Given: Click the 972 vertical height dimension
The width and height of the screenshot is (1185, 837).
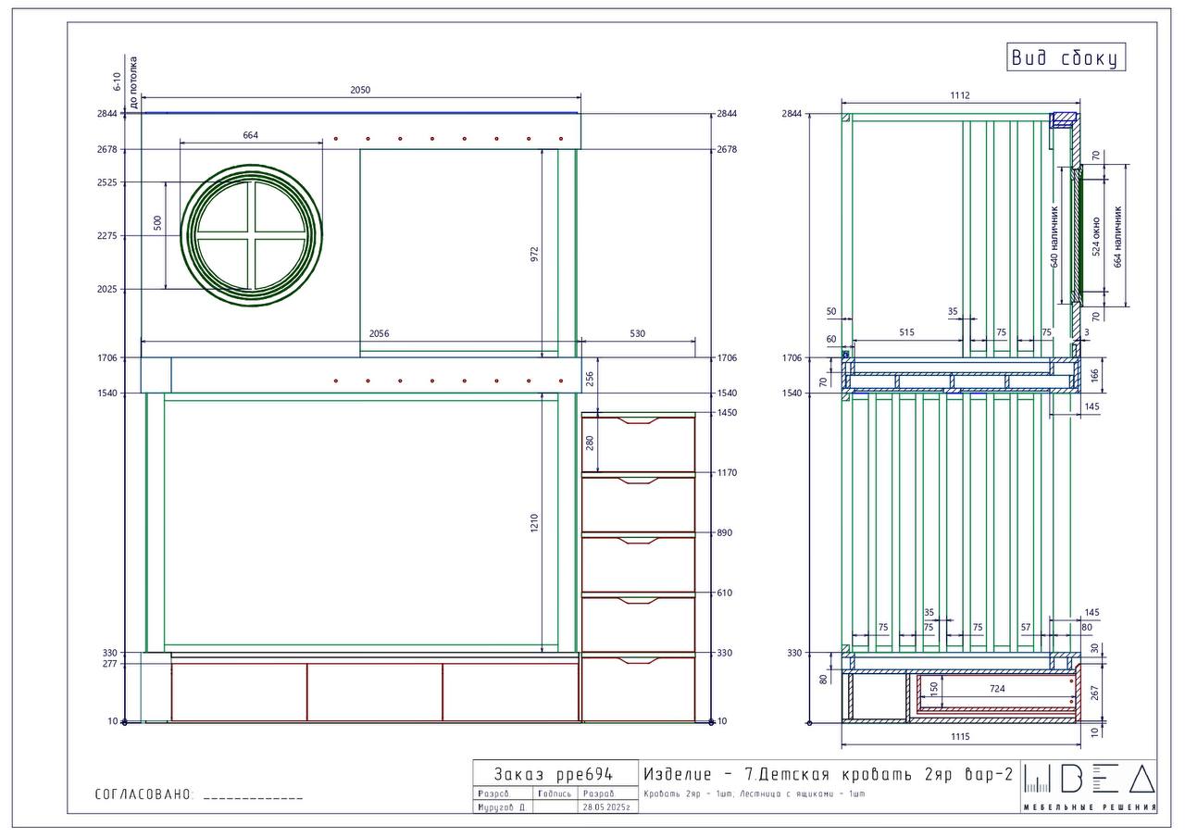Looking at the screenshot, I should click(534, 255).
